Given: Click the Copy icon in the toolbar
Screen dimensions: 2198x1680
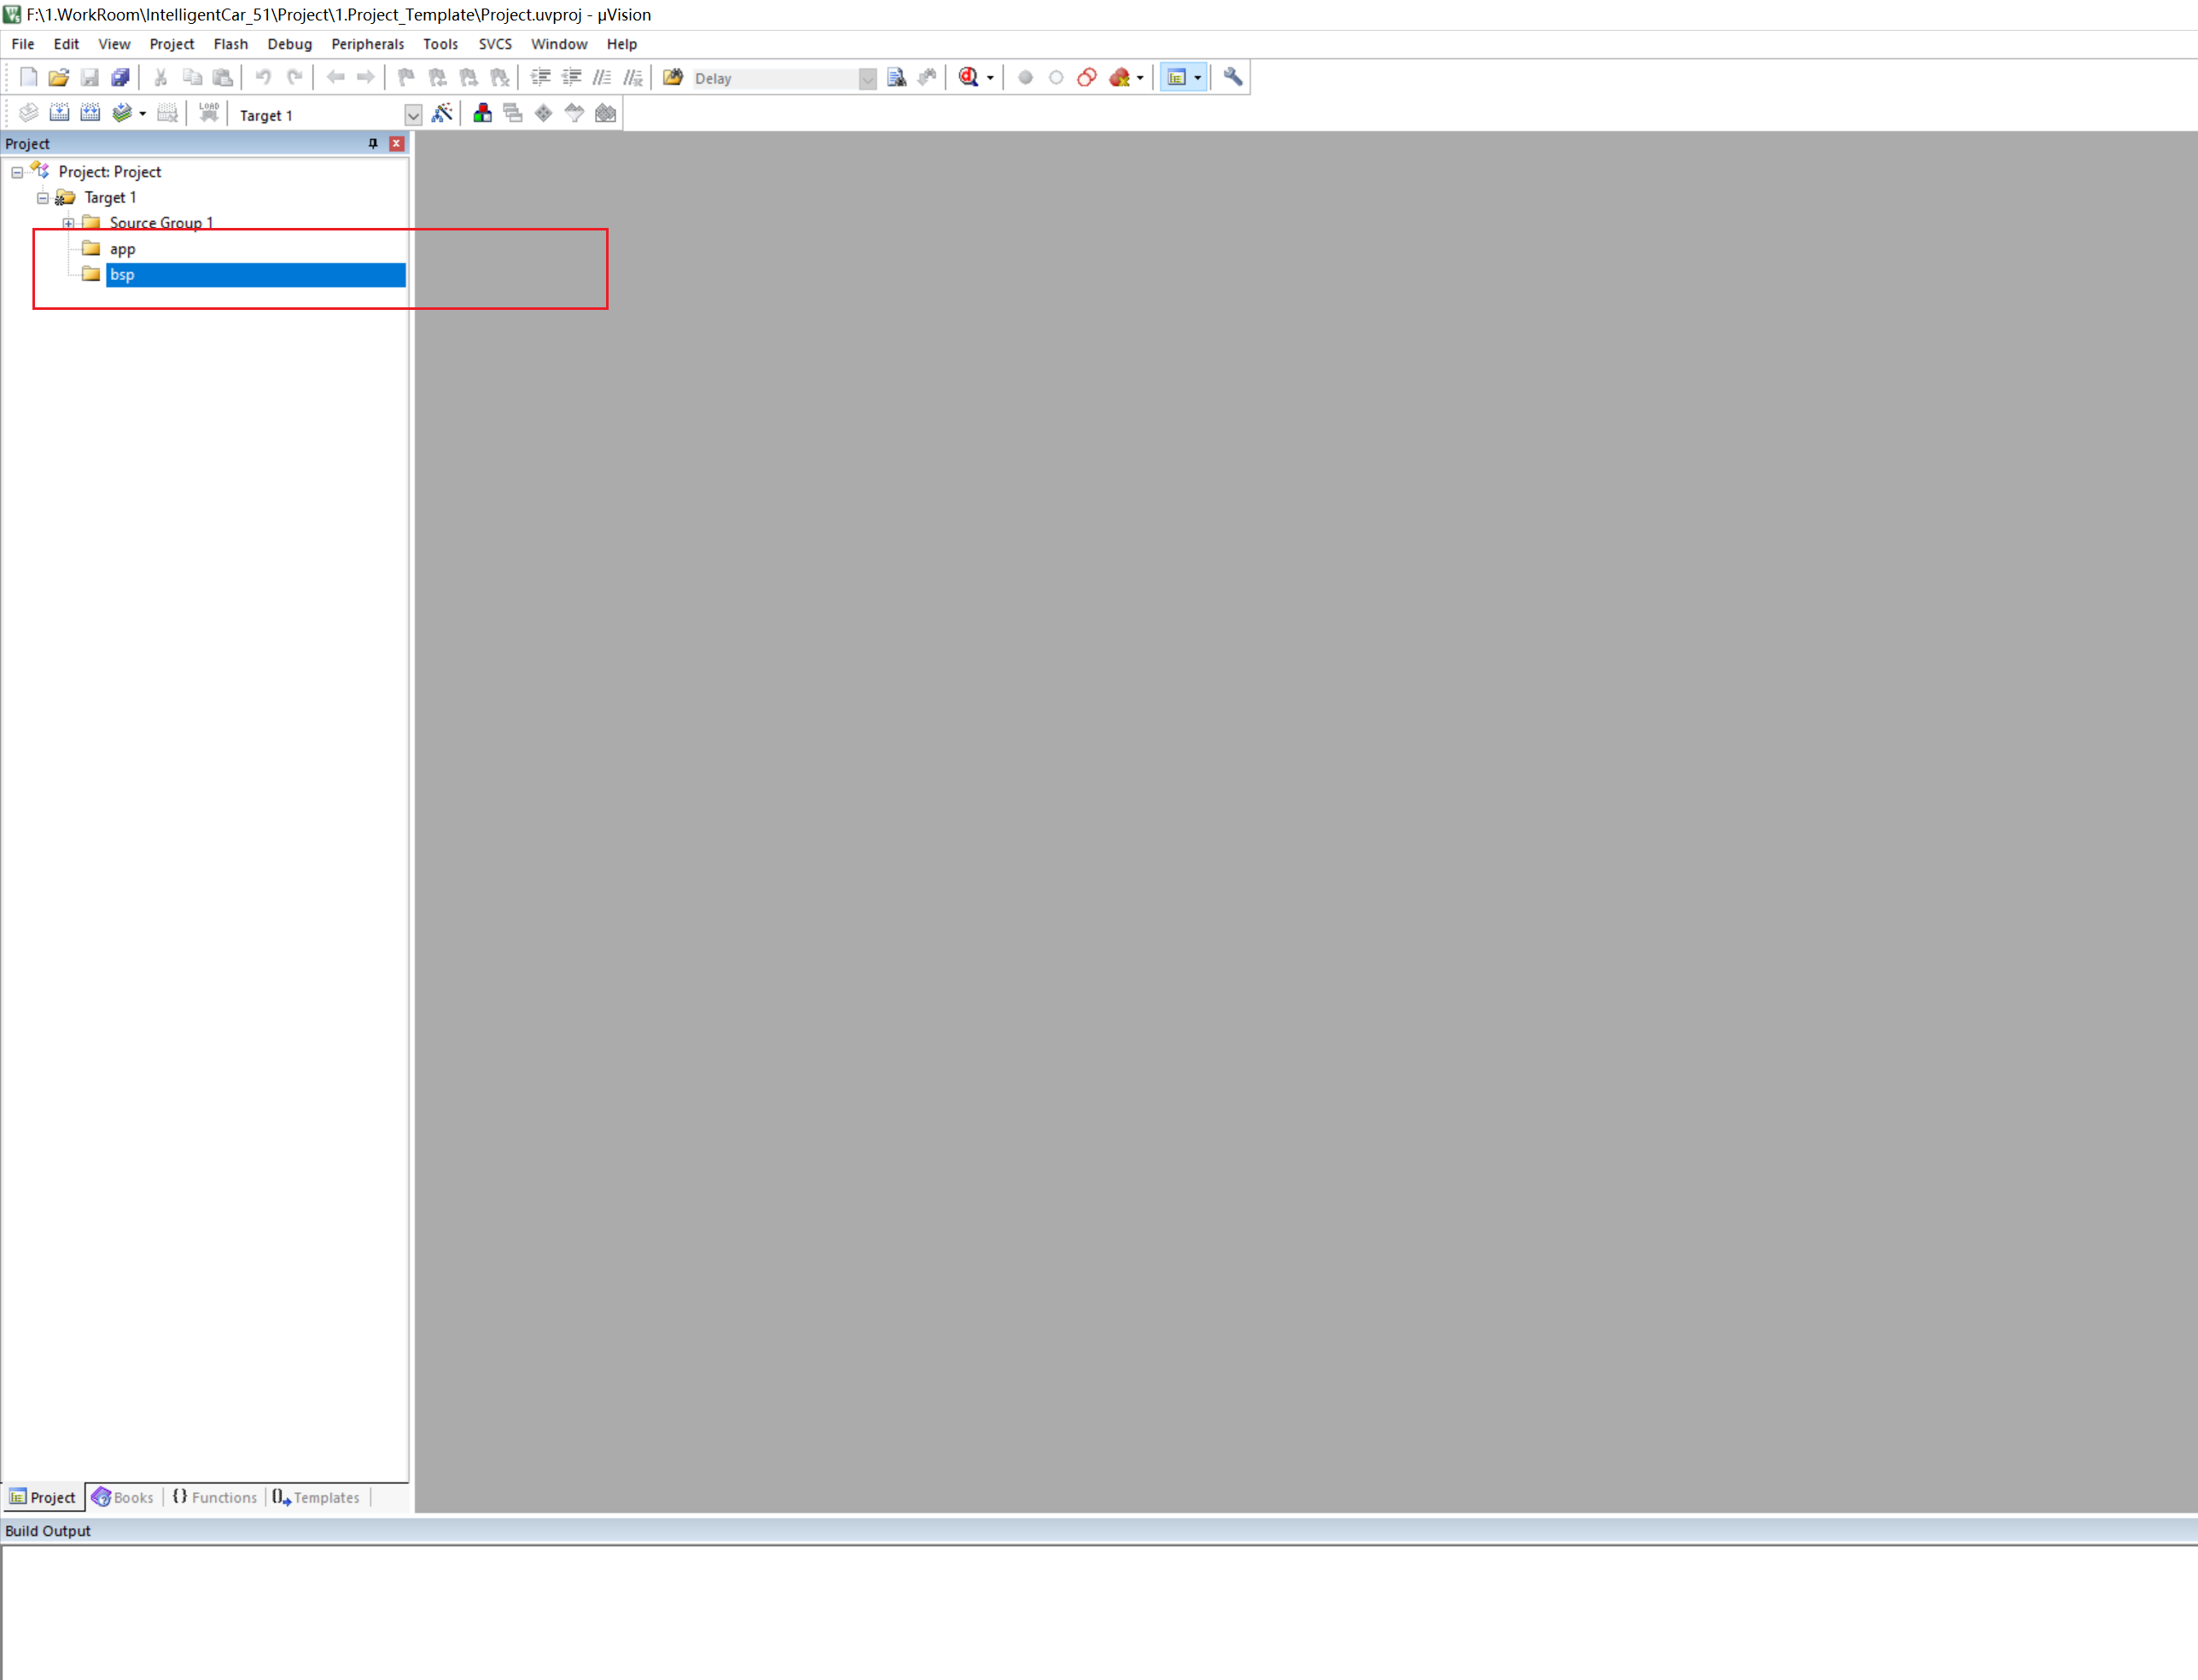Looking at the screenshot, I should [x=192, y=77].
